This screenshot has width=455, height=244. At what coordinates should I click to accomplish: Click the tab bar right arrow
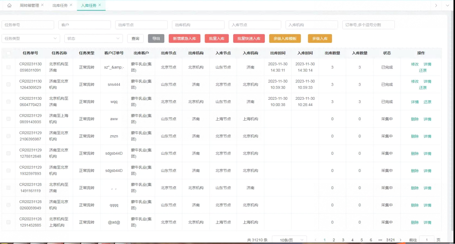436,5
